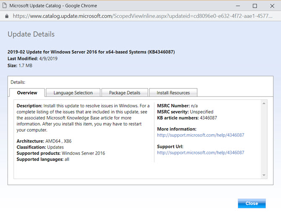Close the Chrome popup window with X
Viewport: 281px width, 221px height.
pyautogui.click(x=272, y=6)
